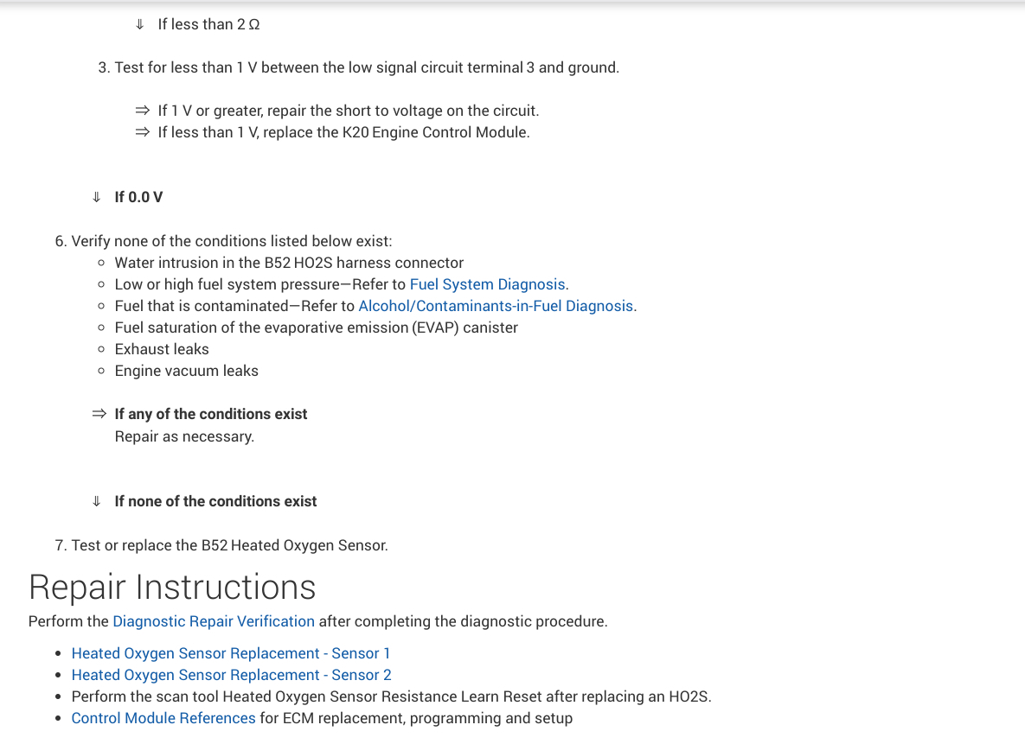The height and width of the screenshot is (744, 1025).
Task: Click the bold "If 0.0 V" text
Action: [138, 197]
